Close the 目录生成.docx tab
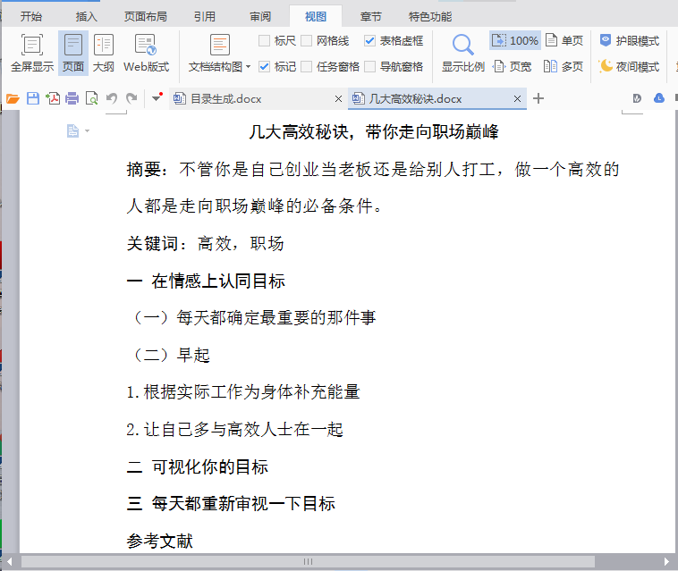Viewport: 678px width, 571px height. point(339,99)
